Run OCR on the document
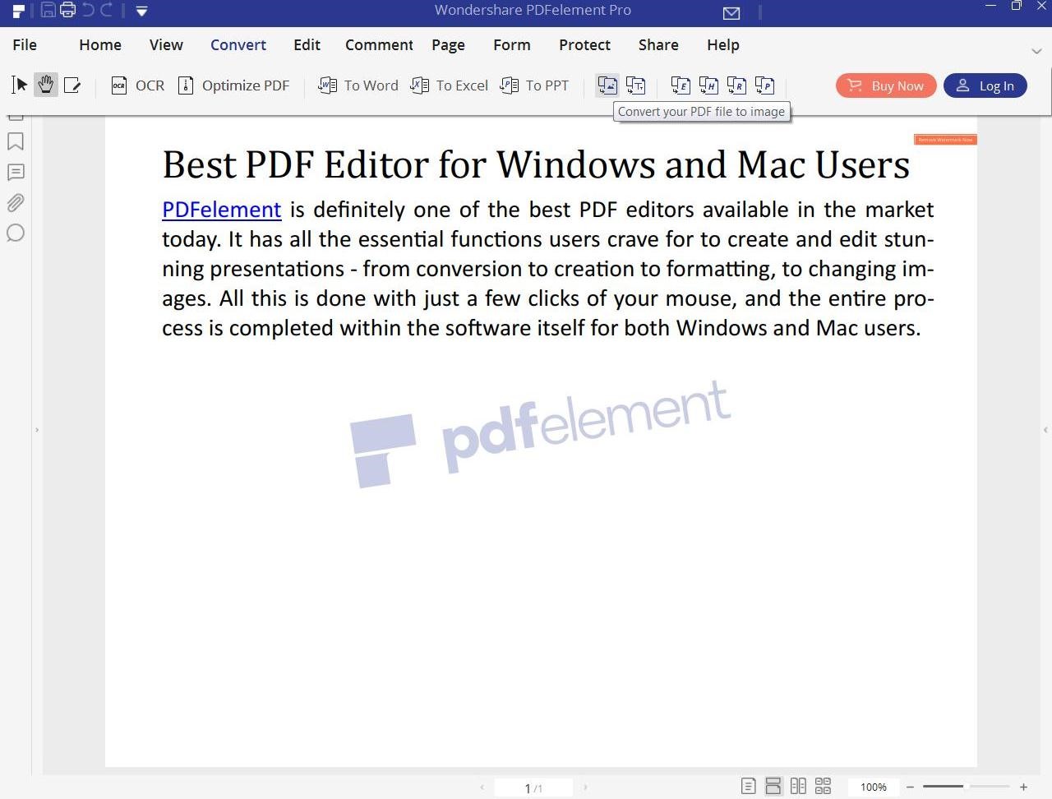The height and width of the screenshot is (799, 1052). [x=138, y=85]
